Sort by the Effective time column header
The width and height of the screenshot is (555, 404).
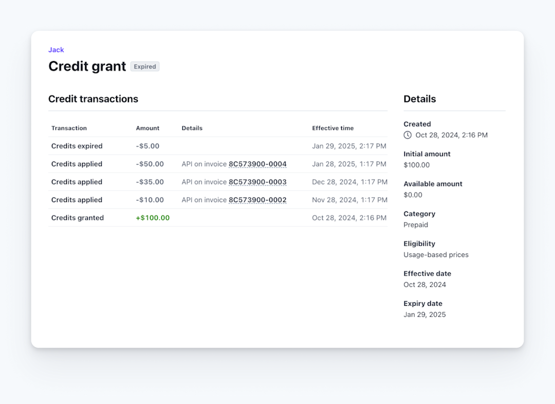coord(334,128)
